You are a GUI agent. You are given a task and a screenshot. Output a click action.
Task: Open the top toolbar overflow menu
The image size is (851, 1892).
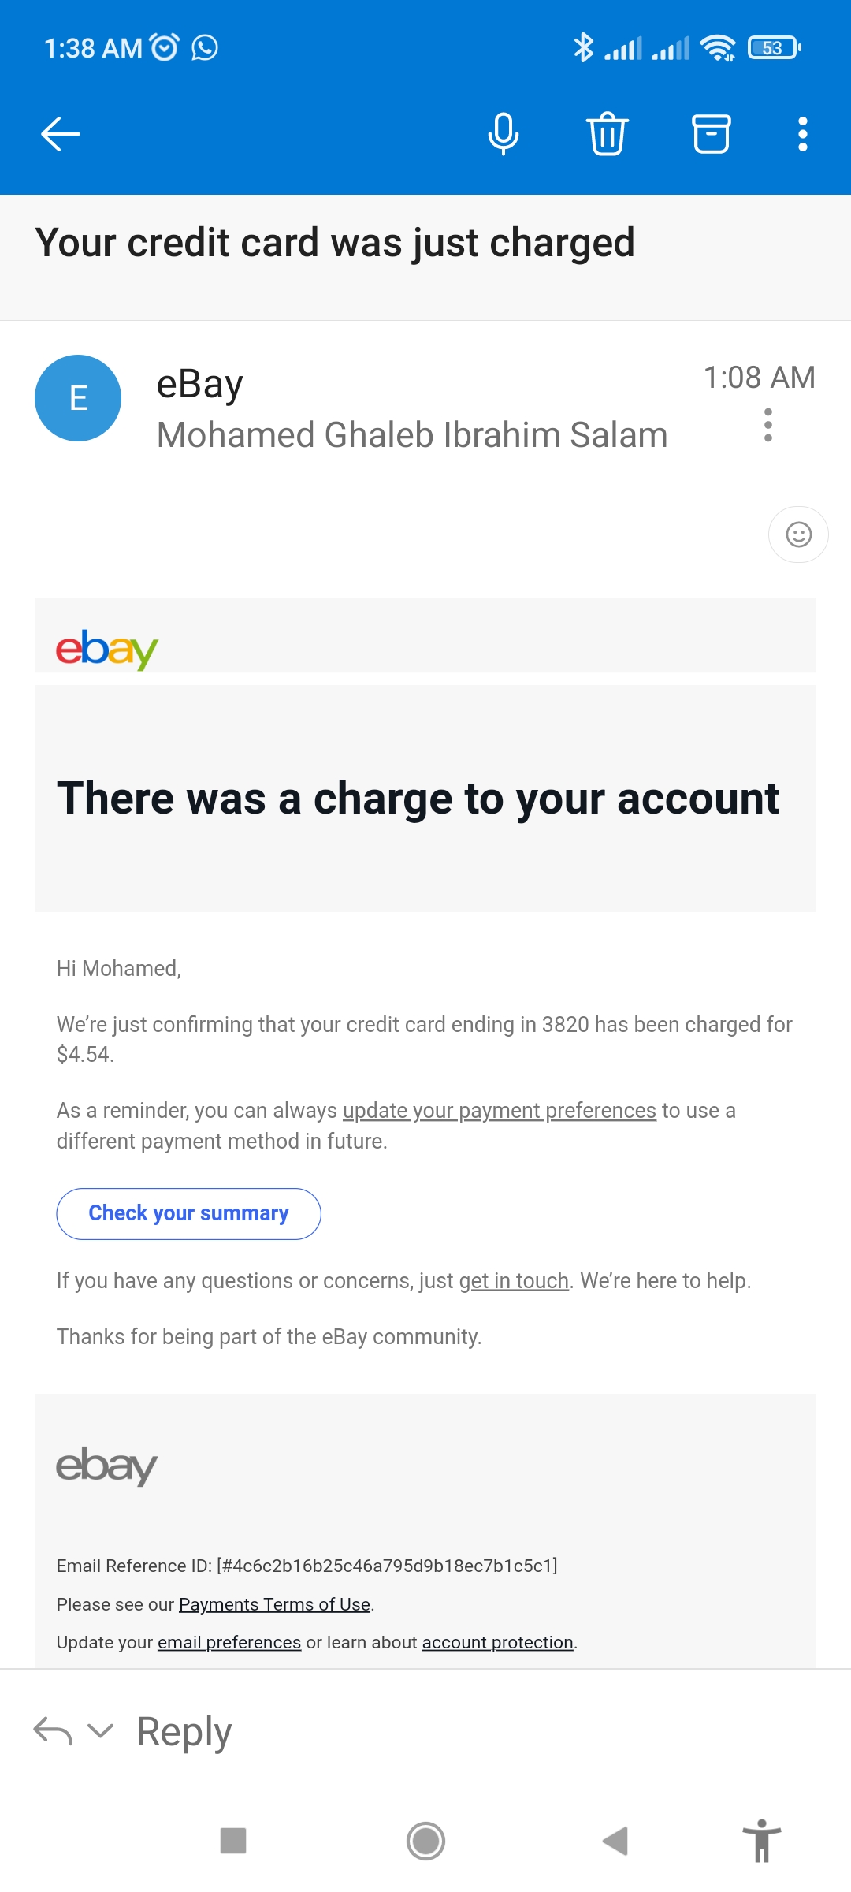(802, 134)
